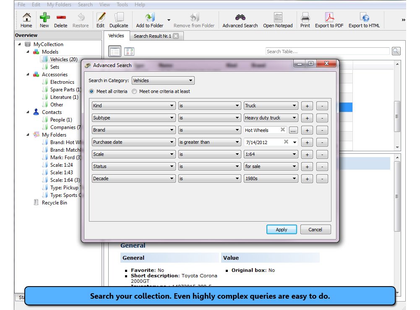420x310 pixels.
Task: Clear the 7/14/2012 purchase date value
Action: pyautogui.click(x=286, y=142)
